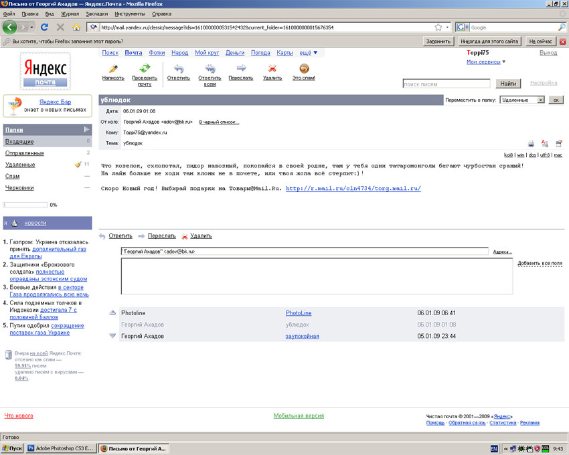569x455 pixels.
Task: Bookmark this page with the star icon
Action: (438, 27)
